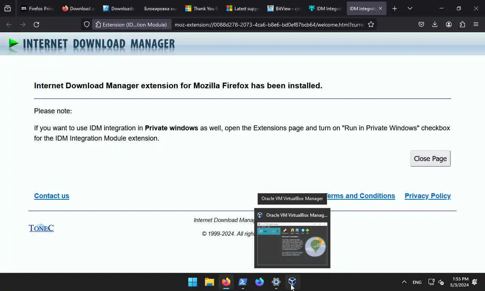The width and height of the screenshot is (485, 291).
Task: Open the blue Firefox taskbar icon
Action: coord(260,282)
